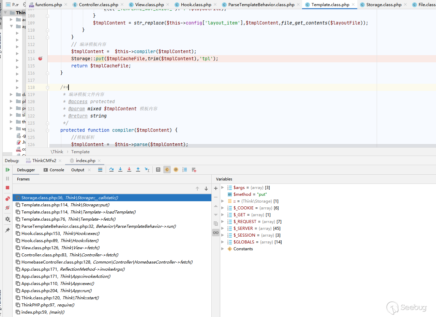This screenshot has width=436, height=317.
Task: Open Evaluate Expression calculator icon
Action: coord(158,170)
